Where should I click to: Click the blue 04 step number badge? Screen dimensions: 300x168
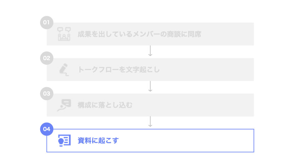pos(47,129)
